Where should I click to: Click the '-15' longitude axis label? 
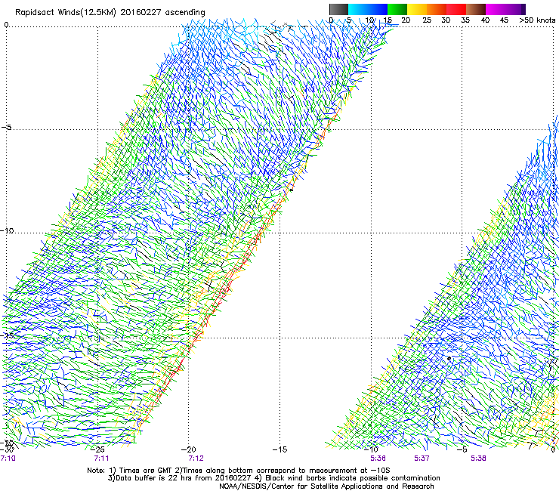point(279,449)
